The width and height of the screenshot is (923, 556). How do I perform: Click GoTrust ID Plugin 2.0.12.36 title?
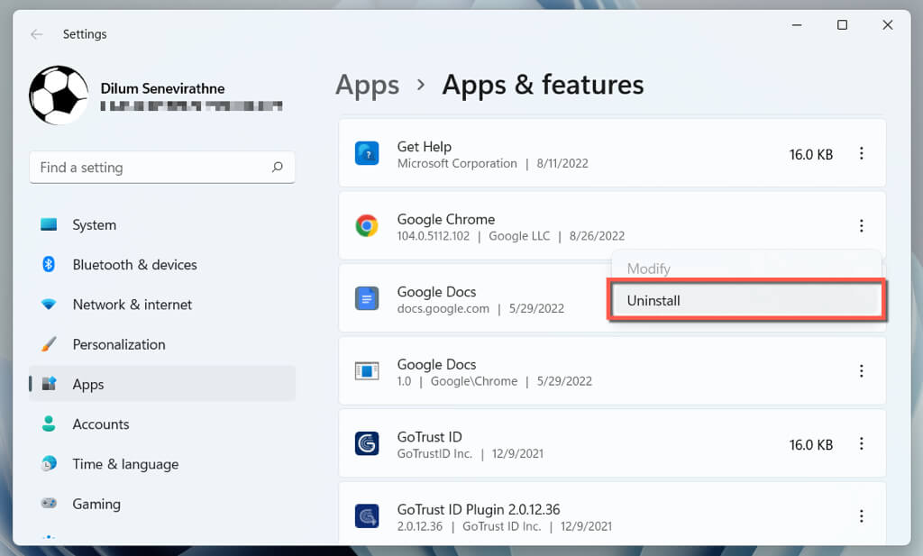pos(479,509)
